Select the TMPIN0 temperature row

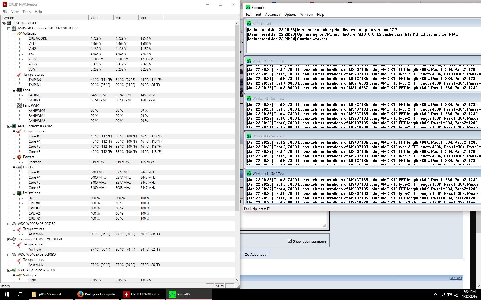tap(118, 80)
